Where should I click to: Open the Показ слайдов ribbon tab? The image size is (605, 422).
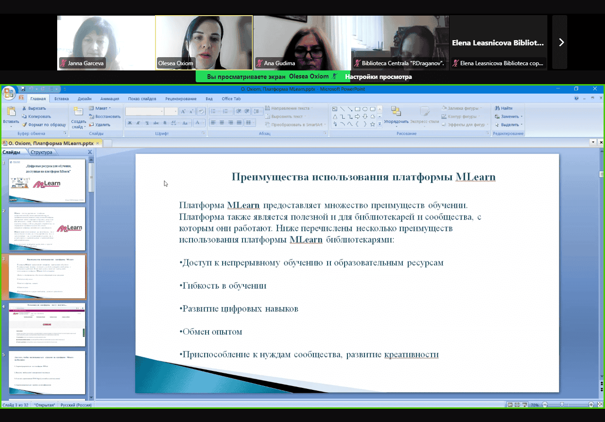tap(142, 99)
